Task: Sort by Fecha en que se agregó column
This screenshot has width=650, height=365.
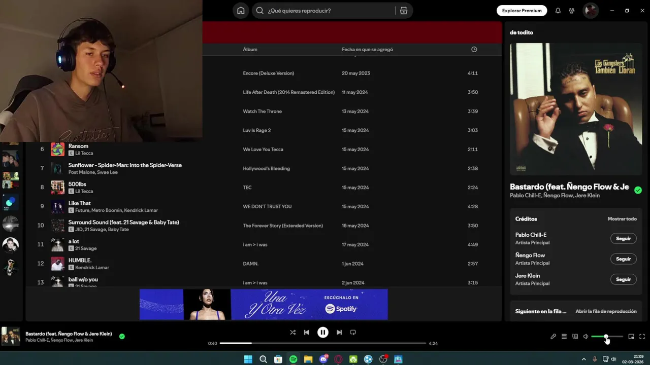Action: click(x=367, y=49)
